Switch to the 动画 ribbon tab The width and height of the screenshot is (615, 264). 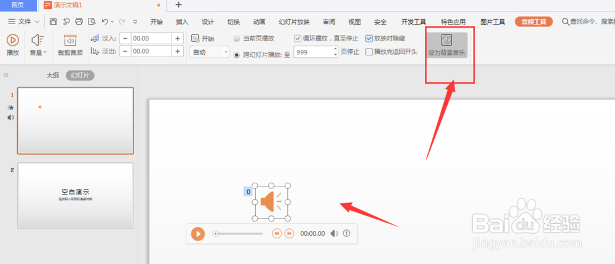[259, 22]
